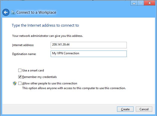Click the Destination name text box
Viewport: 157px width, 116px height.
pyautogui.click(x=89, y=54)
